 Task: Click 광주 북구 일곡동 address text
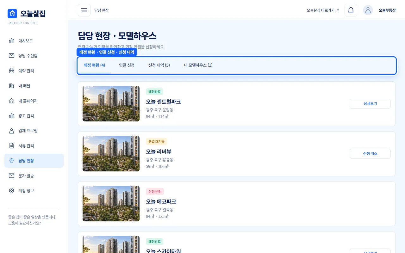tap(159, 210)
